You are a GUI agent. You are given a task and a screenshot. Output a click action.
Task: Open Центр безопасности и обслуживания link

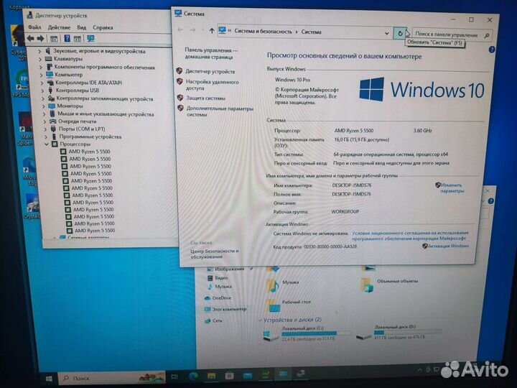coord(214,254)
